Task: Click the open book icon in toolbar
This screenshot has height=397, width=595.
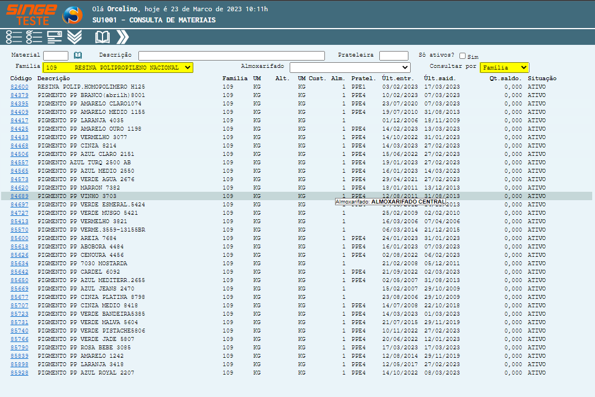Action: [103, 37]
